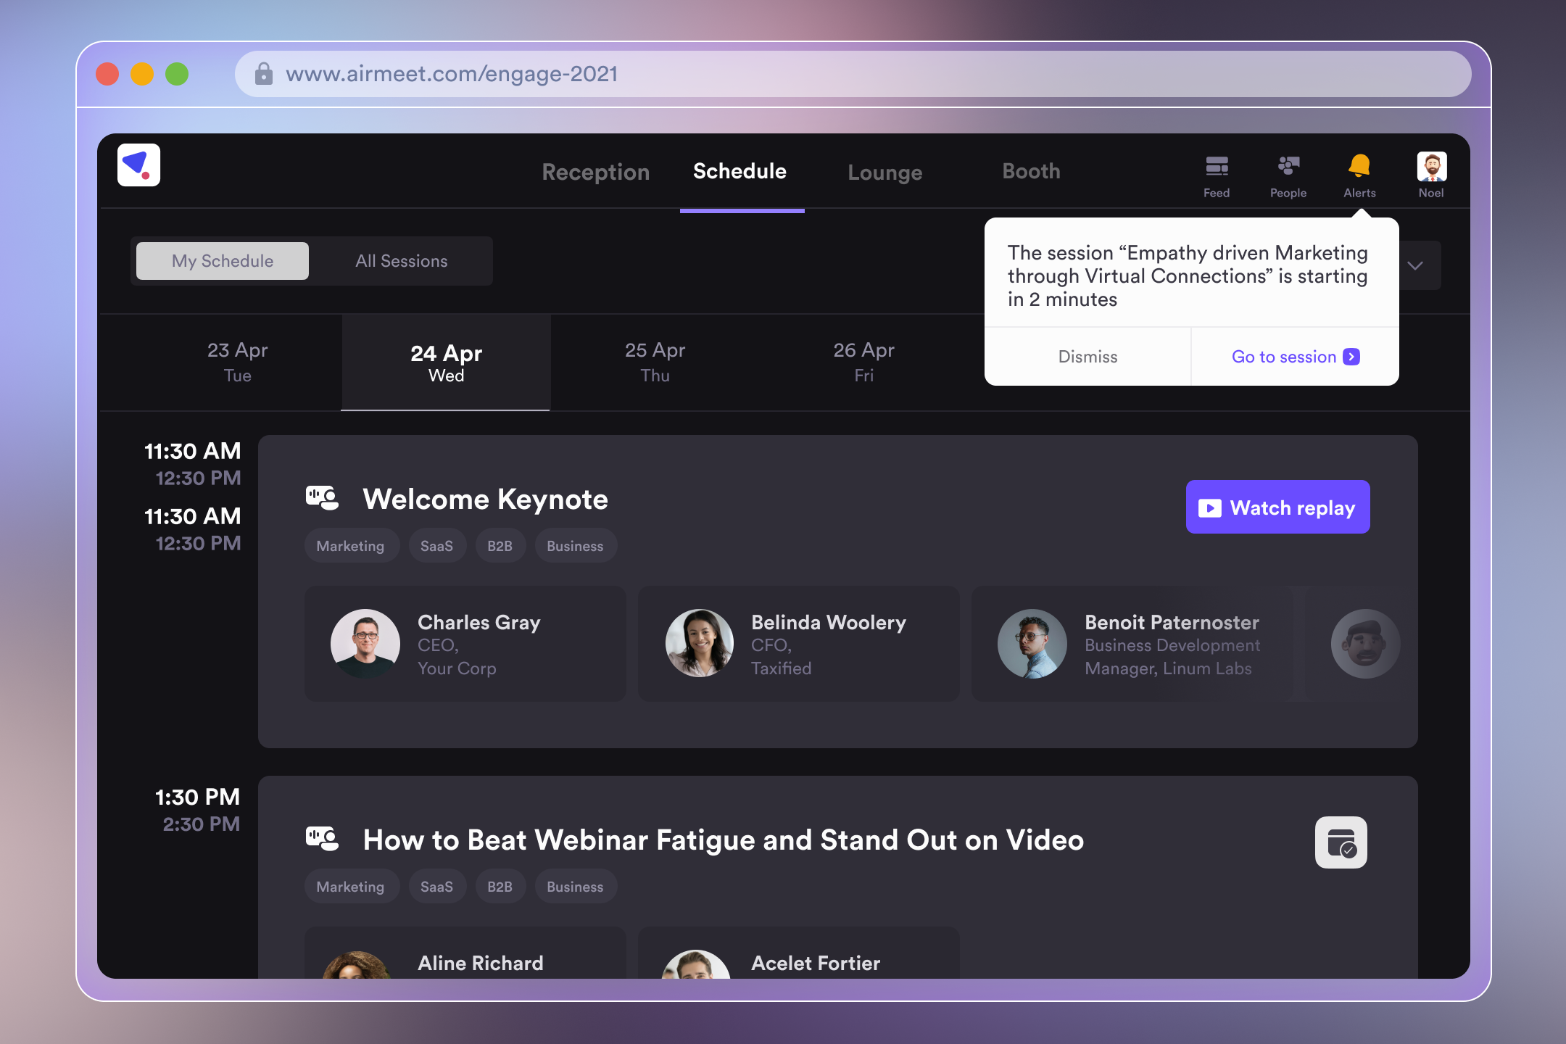
Task: Click the lock icon in address bar
Action: (264, 74)
